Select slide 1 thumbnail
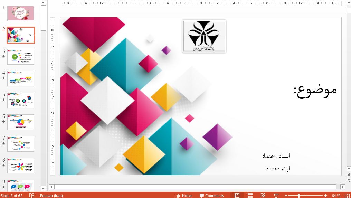 point(21,13)
